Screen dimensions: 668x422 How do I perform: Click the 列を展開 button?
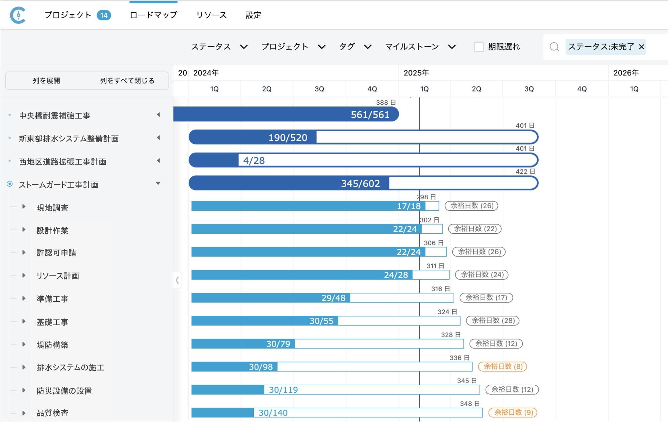pos(46,81)
